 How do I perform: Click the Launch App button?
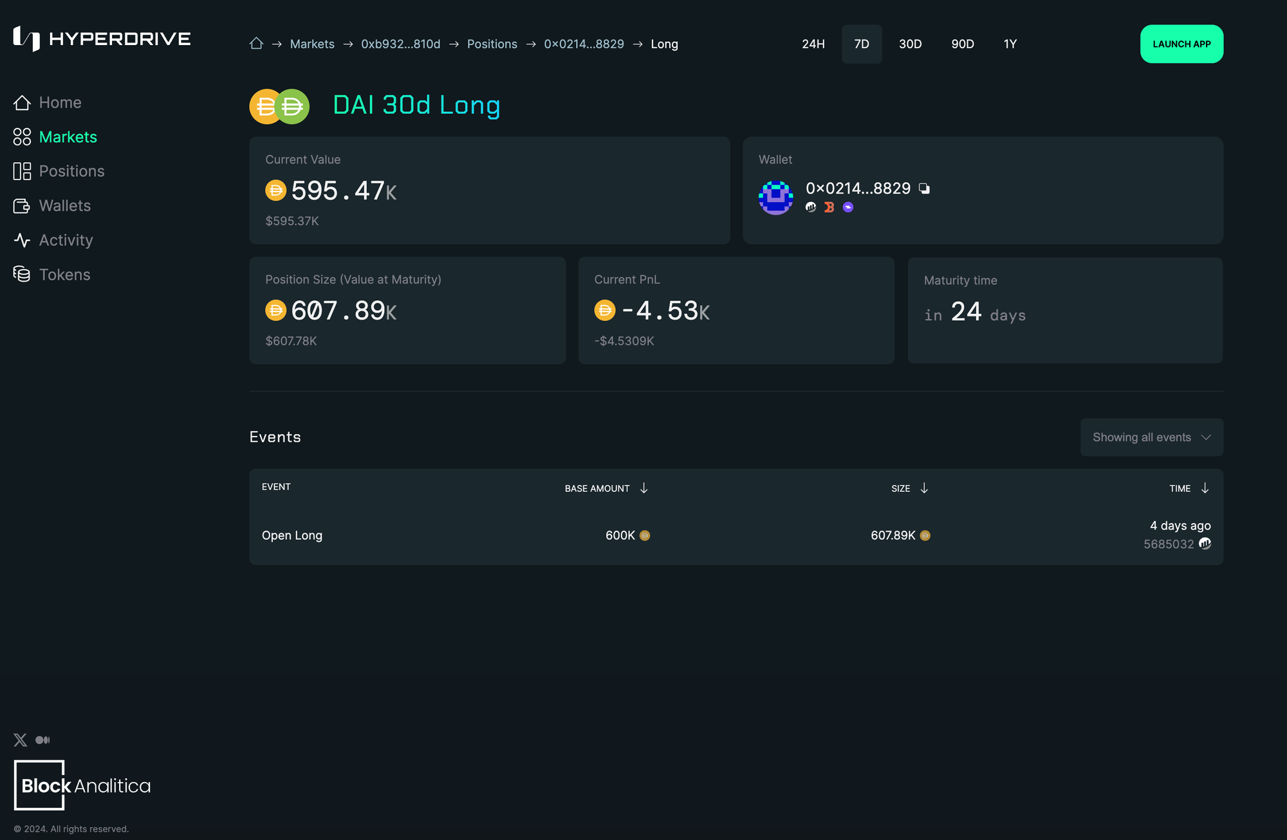1181,44
